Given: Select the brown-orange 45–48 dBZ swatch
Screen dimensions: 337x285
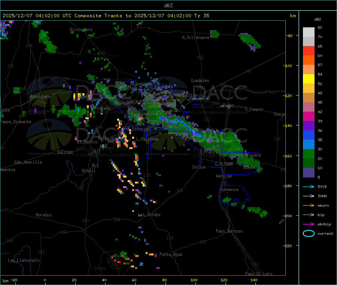Looking at the screenshot, I should pyautogui.click(x=309, y=98).
